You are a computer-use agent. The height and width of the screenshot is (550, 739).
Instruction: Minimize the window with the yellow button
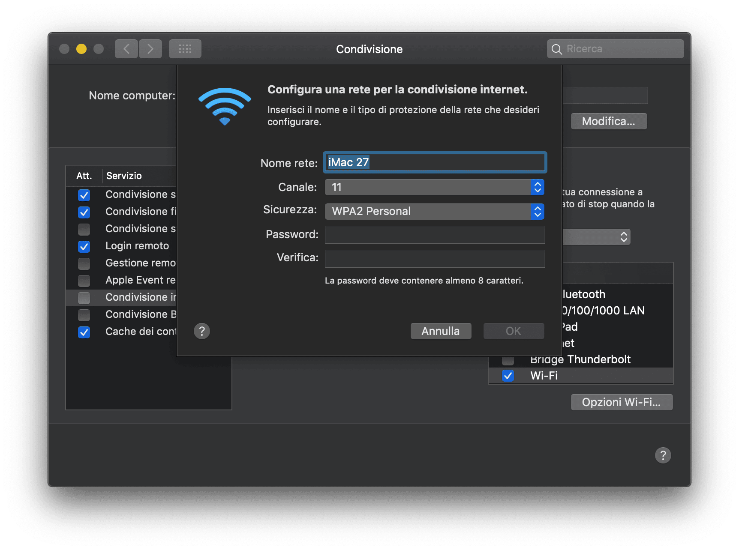[x=81, y=49]
